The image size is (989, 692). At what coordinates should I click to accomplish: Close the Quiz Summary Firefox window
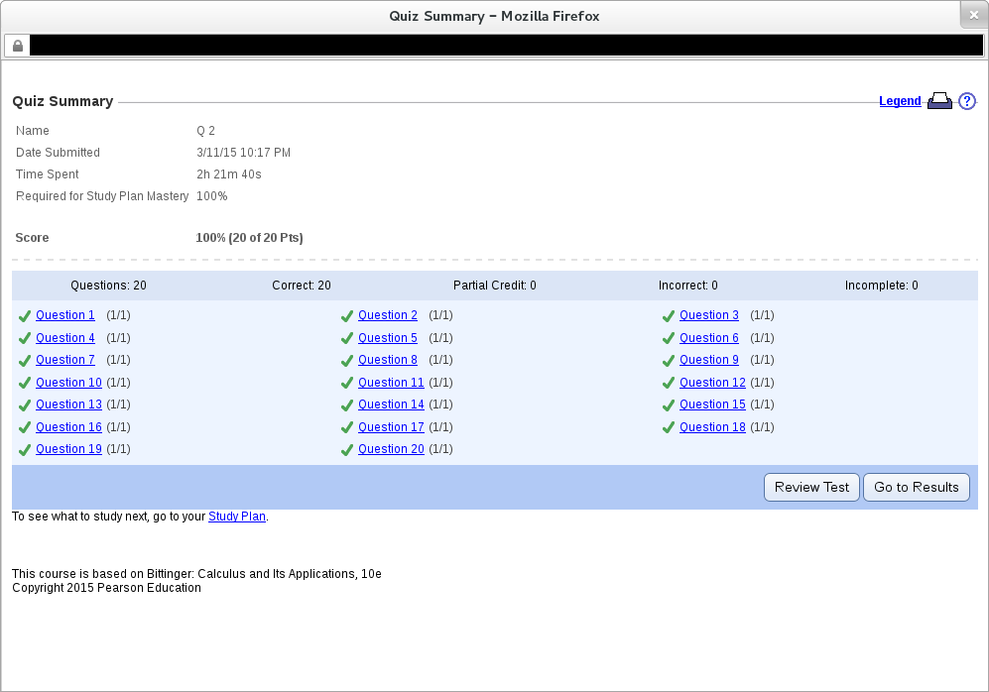(x=974, y=15)
